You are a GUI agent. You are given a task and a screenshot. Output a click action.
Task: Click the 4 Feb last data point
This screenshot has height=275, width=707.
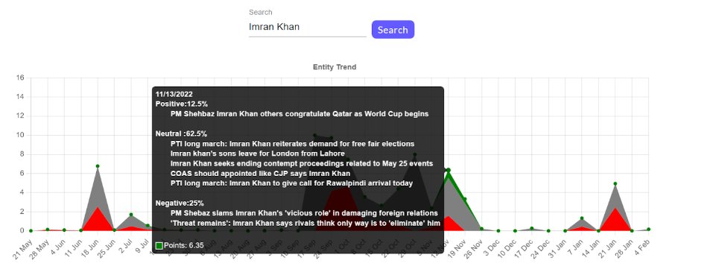click(x=648, y=230)
